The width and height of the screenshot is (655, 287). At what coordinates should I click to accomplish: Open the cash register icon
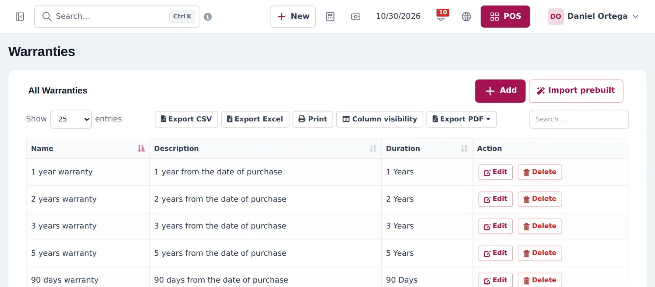[356, 17]
